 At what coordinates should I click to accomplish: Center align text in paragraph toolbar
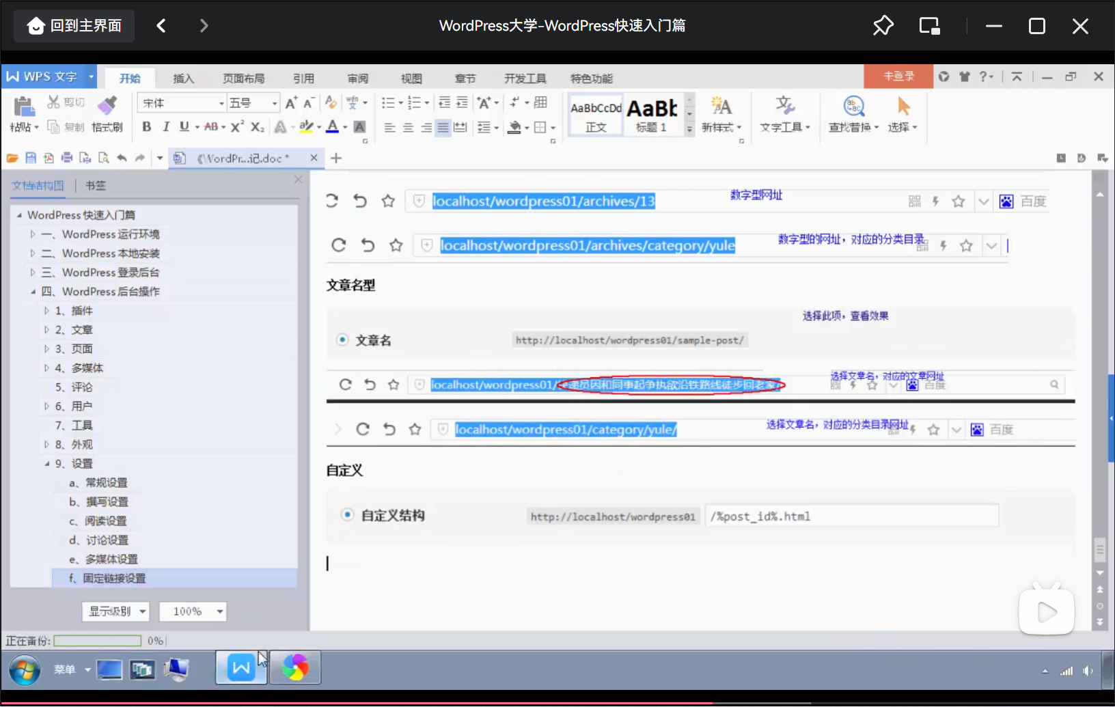(x=408, y=128)
